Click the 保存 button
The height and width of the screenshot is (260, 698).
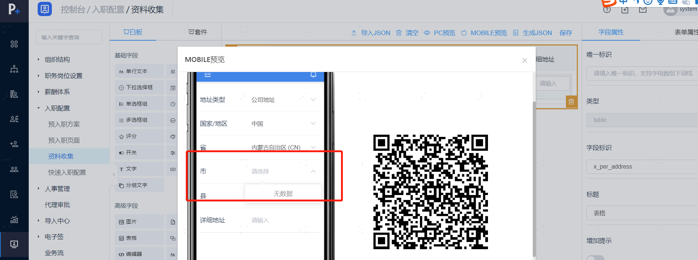tap(566, 33)
